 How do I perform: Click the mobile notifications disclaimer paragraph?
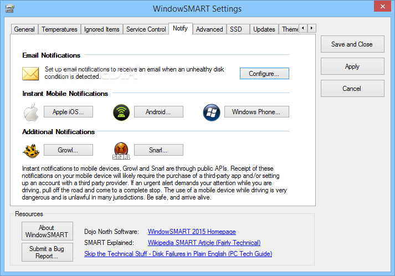[x=154, y=183]
